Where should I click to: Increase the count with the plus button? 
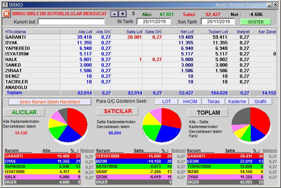click(123, 14)
